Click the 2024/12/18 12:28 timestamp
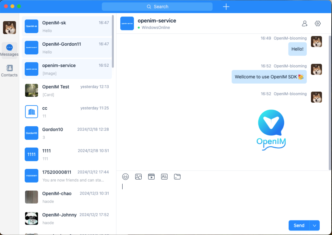The image size is (332, 235). click(93, 129)
